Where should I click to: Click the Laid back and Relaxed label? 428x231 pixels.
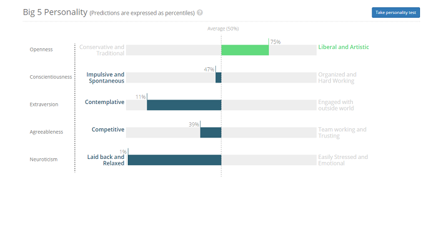[x=106, y=160]
